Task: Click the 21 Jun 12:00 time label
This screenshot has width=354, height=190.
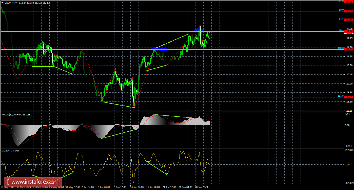Action: tap(169, 187)
